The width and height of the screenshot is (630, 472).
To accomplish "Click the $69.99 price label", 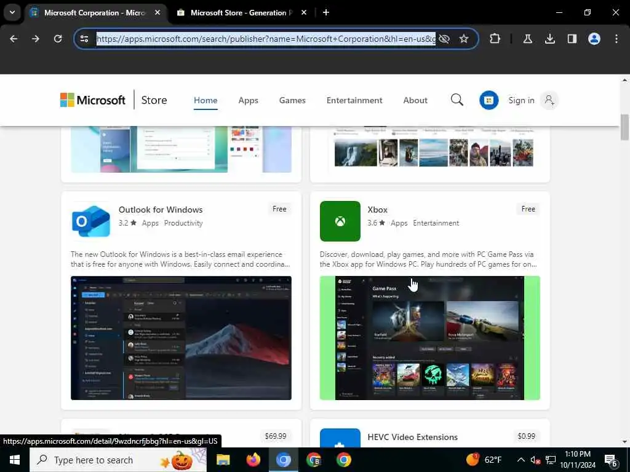I will (x=276, y=436).
